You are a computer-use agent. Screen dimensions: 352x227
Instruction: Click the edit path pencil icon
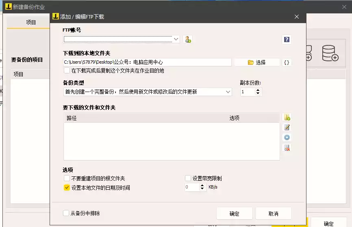click(287, 127)
